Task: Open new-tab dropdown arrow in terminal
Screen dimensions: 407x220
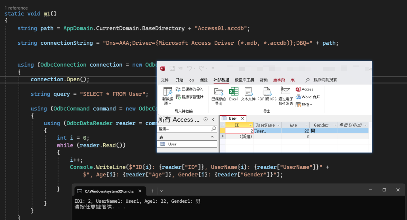Action: (161, 191)
